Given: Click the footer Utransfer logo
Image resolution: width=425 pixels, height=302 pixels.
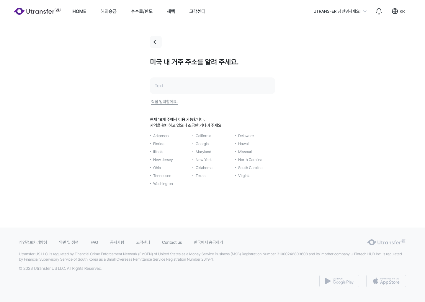Looking at the screenshot, I should click(387, 242).
